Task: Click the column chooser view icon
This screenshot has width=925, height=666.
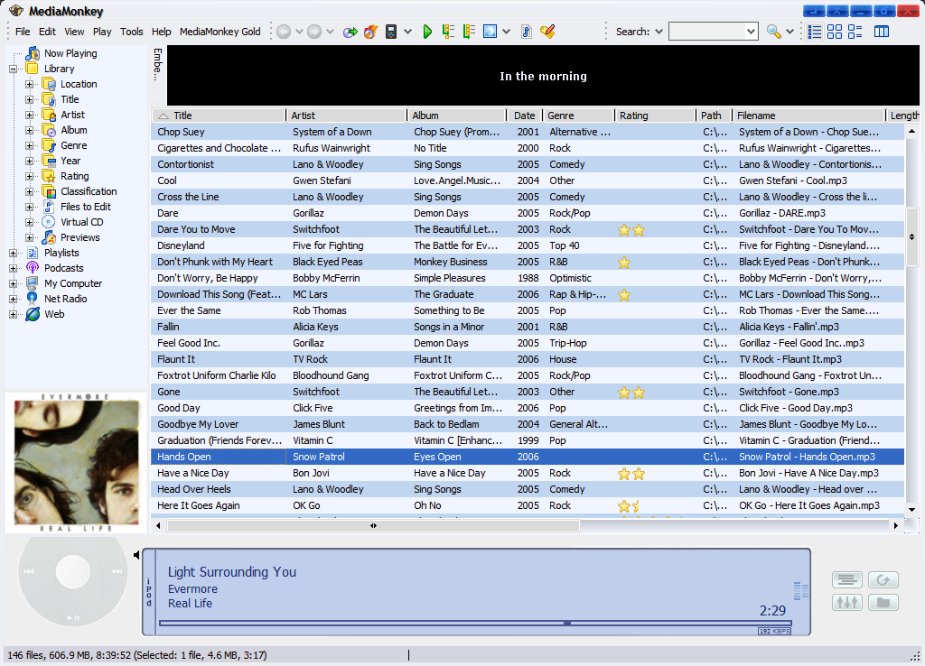Action: pos(882,32)
